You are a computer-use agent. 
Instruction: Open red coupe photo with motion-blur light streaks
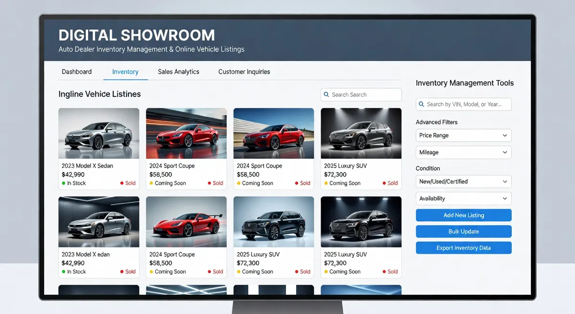point(186,133)
